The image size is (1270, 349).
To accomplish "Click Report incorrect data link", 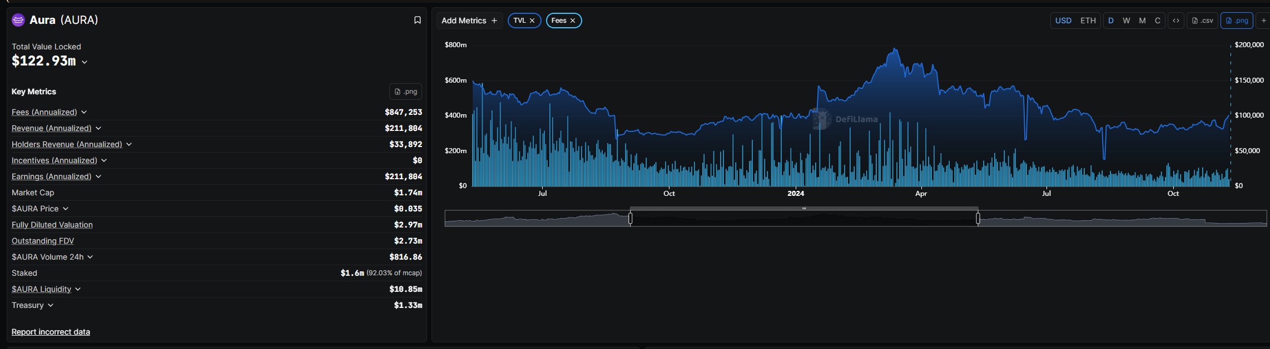I will (51, 332).
